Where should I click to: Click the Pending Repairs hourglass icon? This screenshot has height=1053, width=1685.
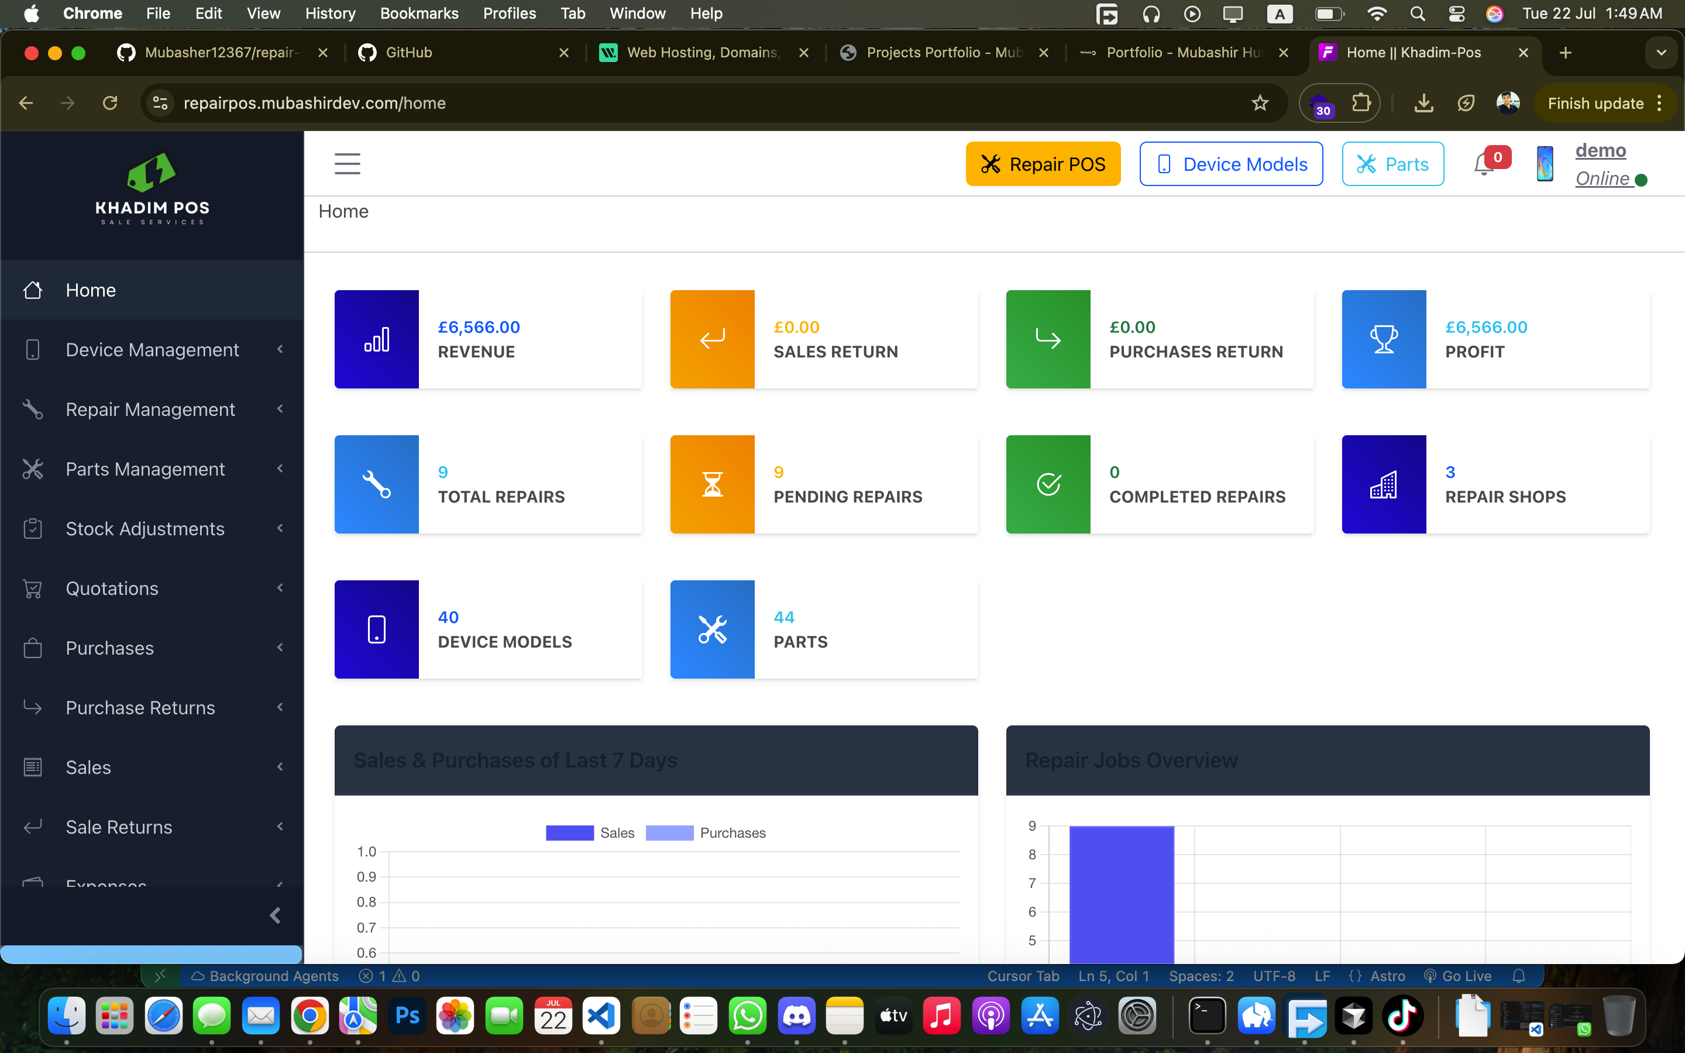[712, 484]
